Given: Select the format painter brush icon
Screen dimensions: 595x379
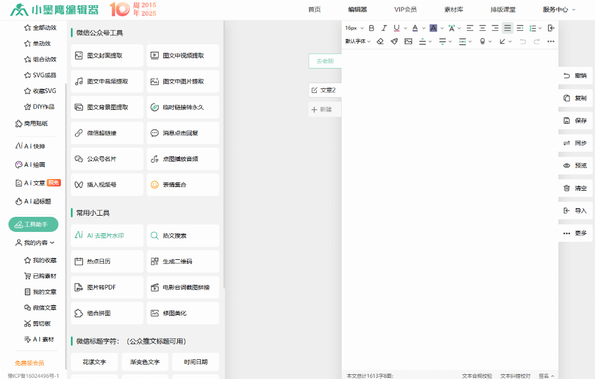Looking at the screenshot, I should (395, 41).
